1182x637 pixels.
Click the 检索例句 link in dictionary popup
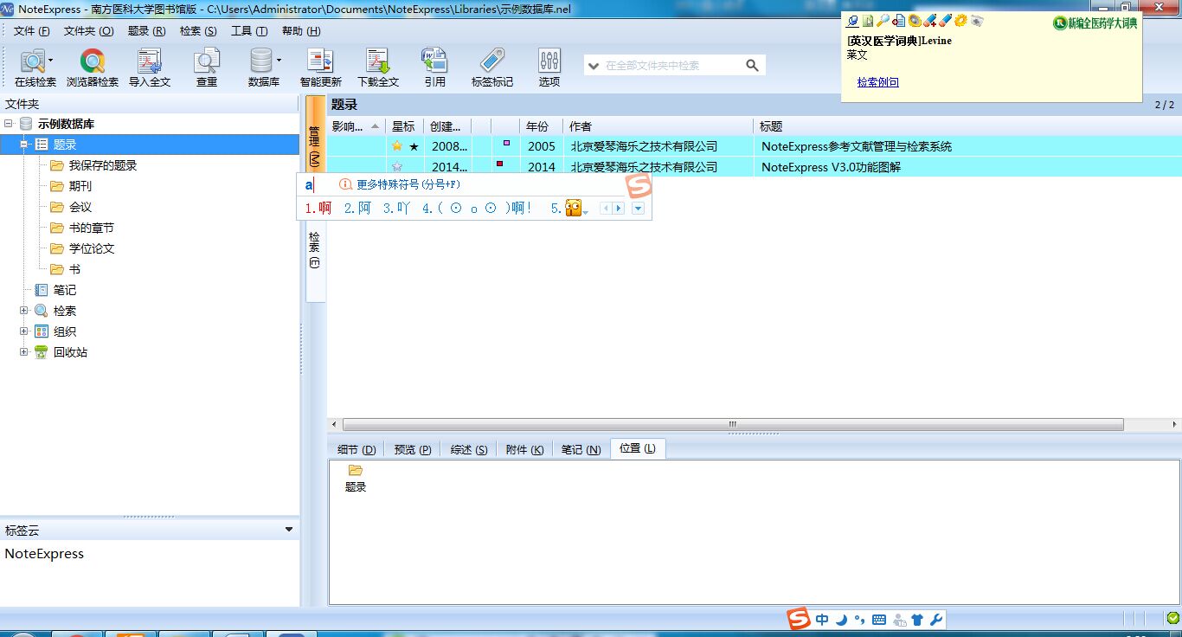coord(878,82)
